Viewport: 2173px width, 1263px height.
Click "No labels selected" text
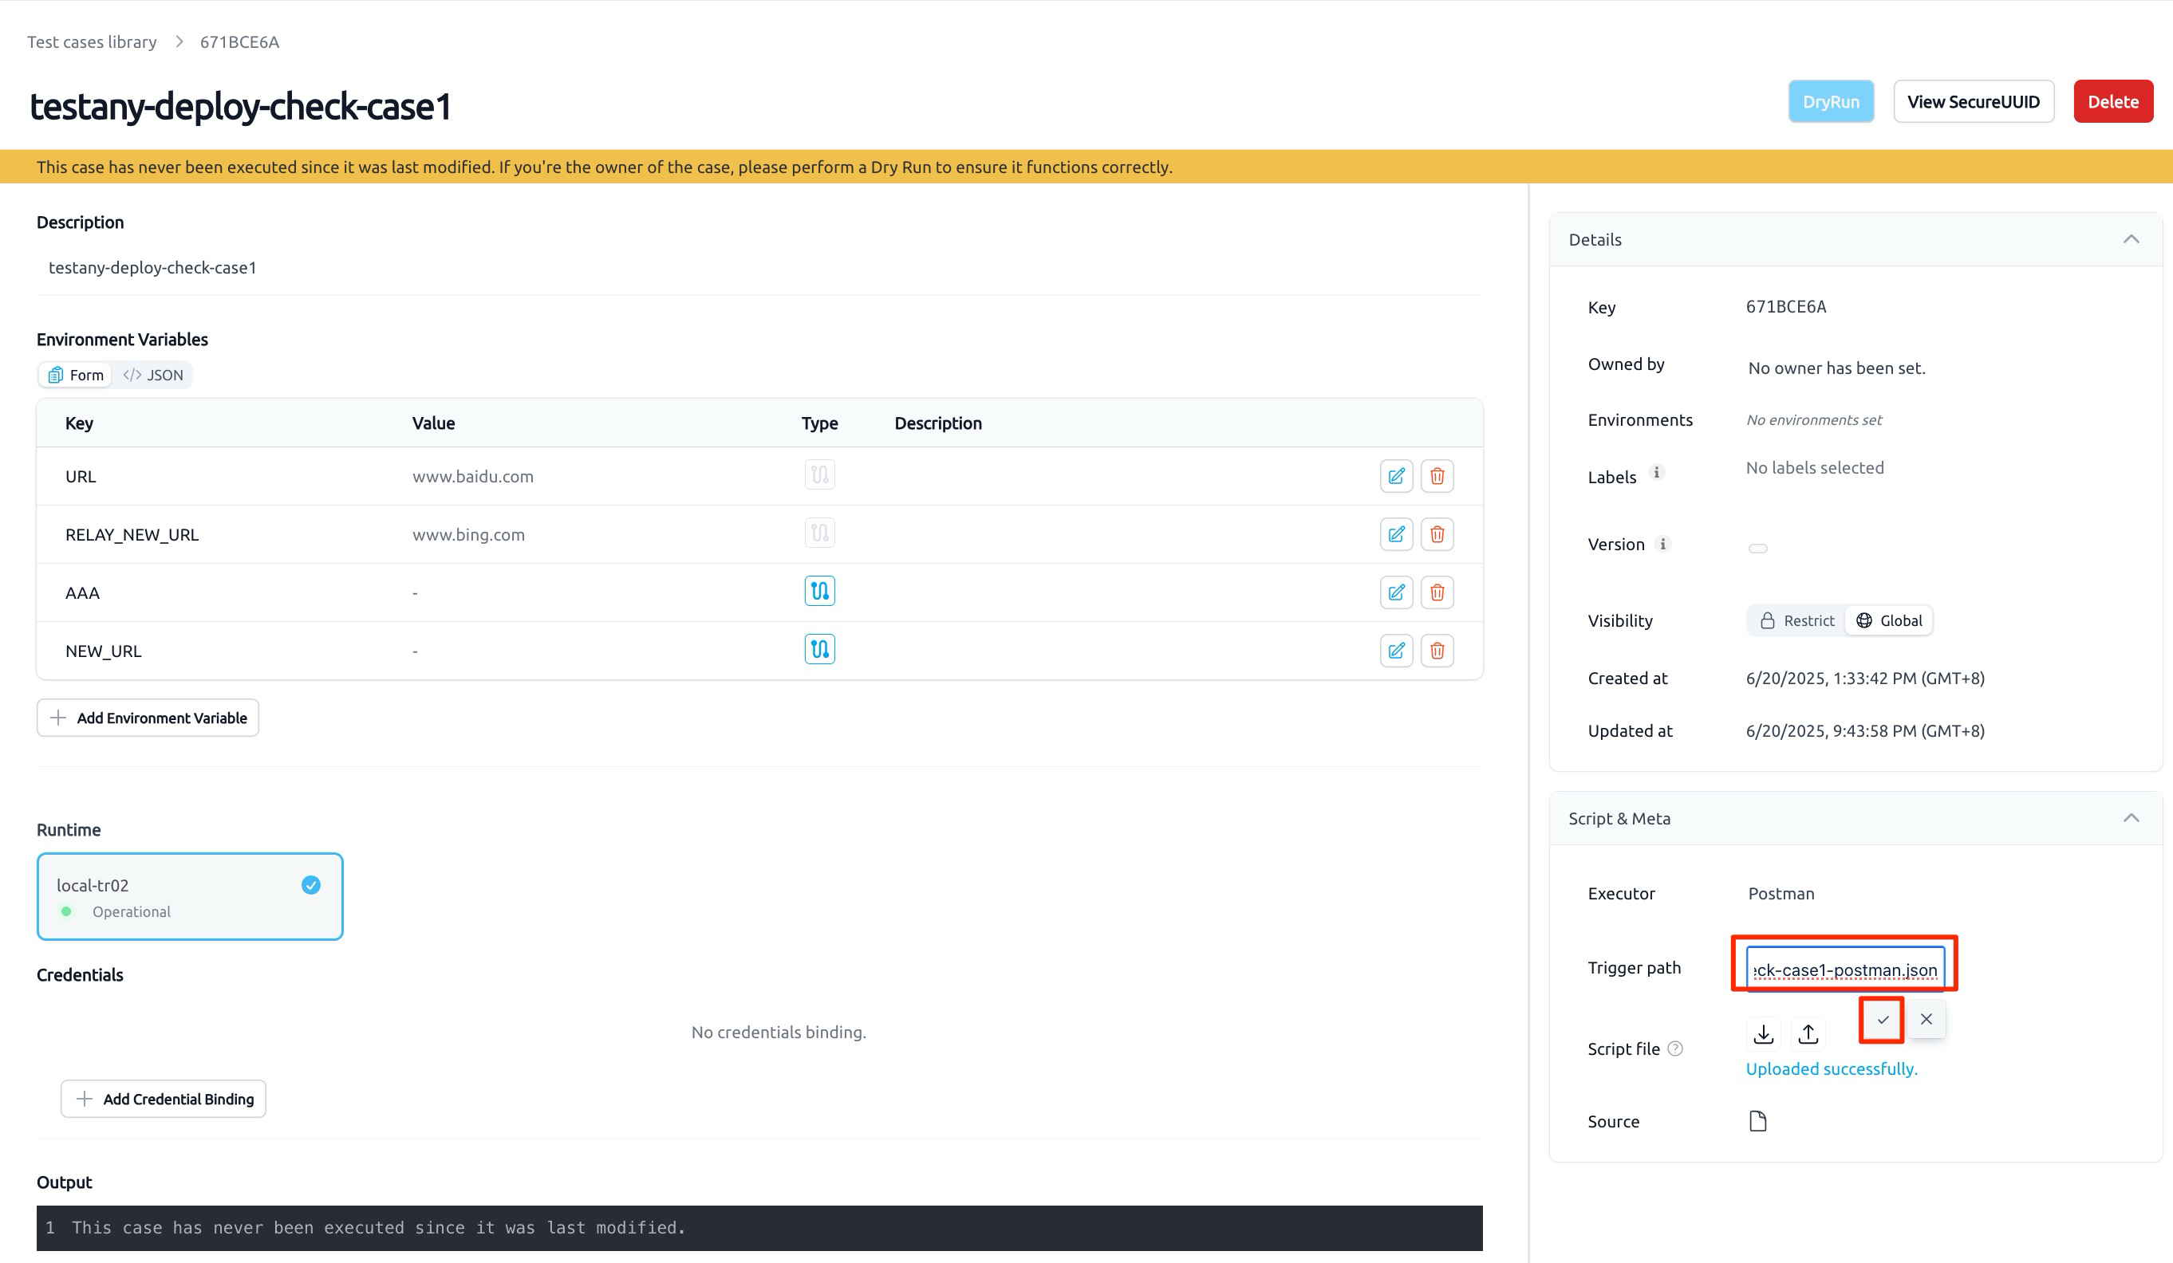1814,467
